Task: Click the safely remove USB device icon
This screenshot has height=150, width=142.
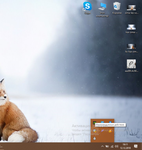Action: (x=94, y=138)
